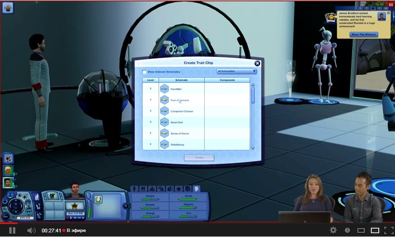The image size is (395, 237).
Task: Select the blonde sim portrait
Action: point(8,170)
